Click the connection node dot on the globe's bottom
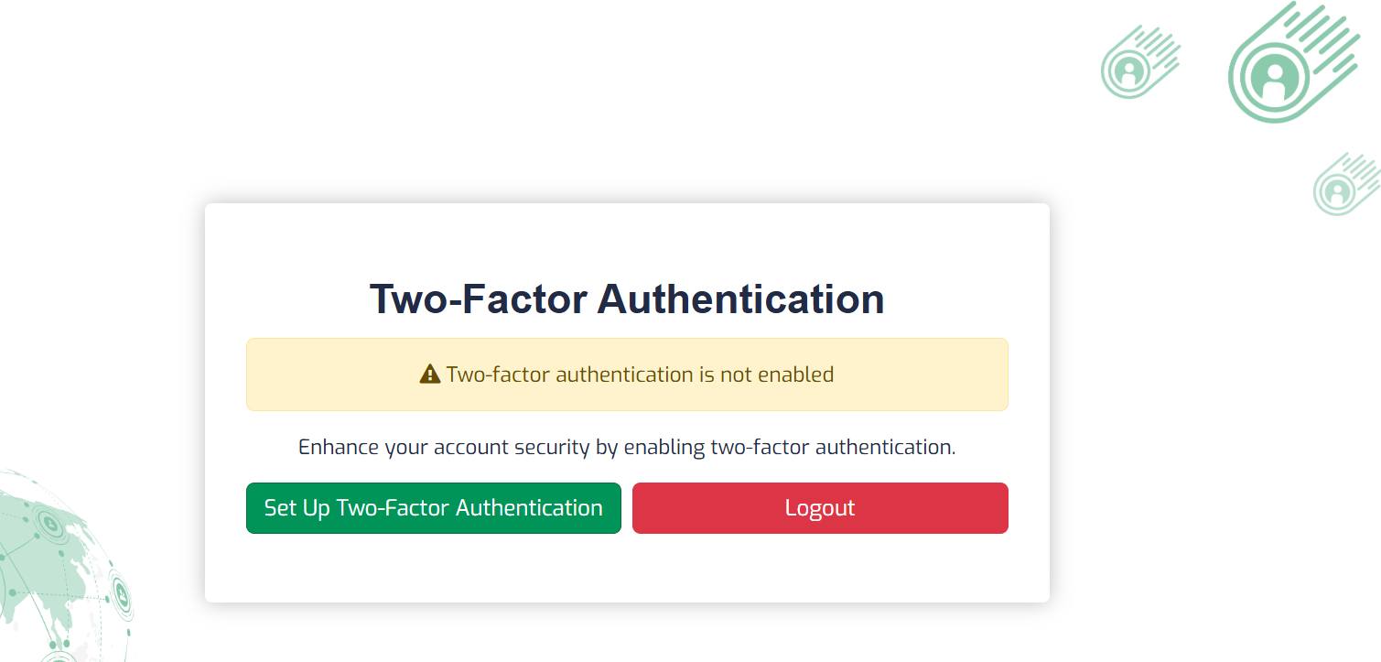The height and width of the screenshot is (662, 1381). [x=67, y=644]
